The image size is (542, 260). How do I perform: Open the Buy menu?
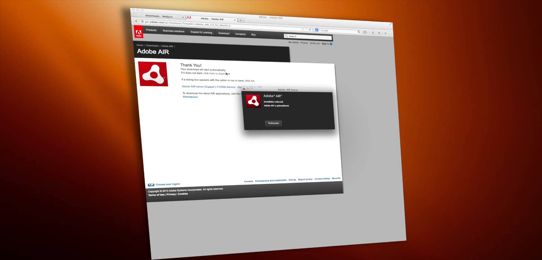point(253,35)
